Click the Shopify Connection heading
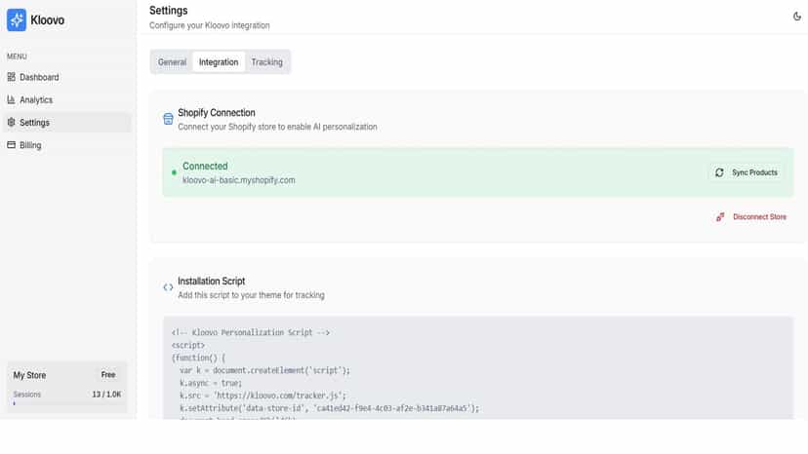 click(x=217, y=113)
